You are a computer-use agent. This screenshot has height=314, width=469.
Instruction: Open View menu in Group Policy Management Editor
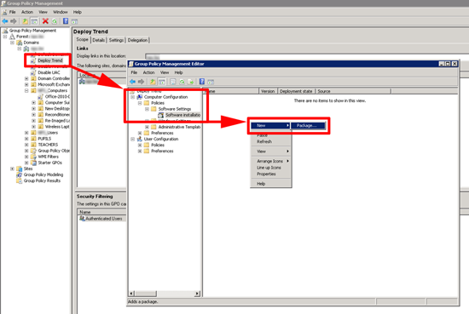(x=165, y=72)
